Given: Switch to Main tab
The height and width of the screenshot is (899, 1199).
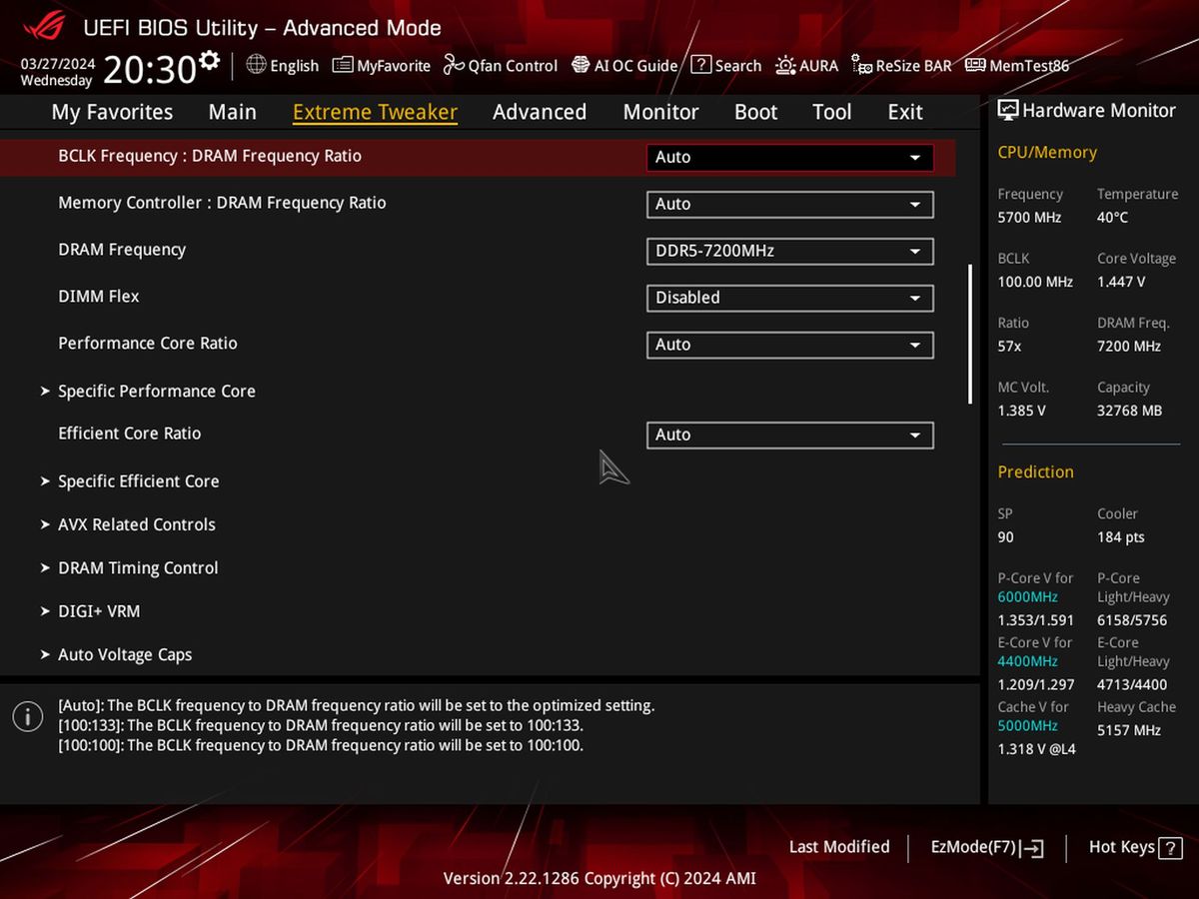Looking at the screenshot, I should pyautogui.click(x=233, y=112).
